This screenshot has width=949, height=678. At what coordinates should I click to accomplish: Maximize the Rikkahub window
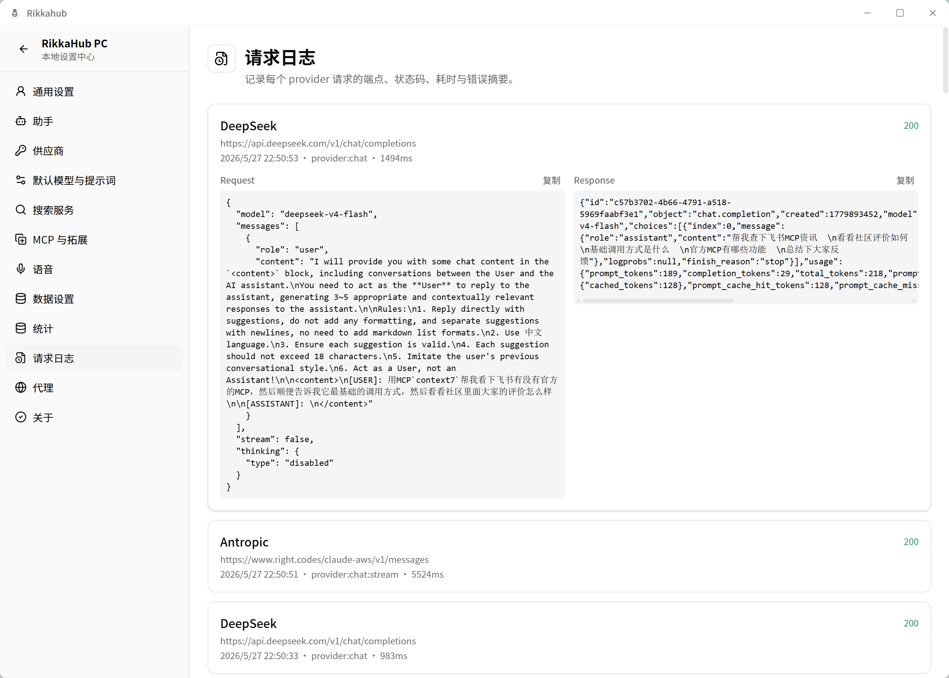click(900, 13)
